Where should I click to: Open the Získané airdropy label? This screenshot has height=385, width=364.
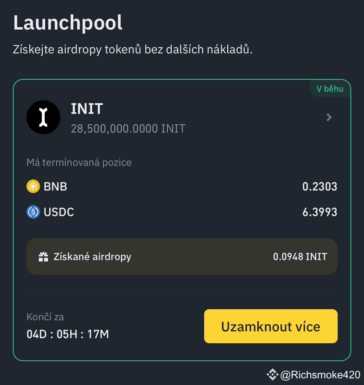[92, 257]
